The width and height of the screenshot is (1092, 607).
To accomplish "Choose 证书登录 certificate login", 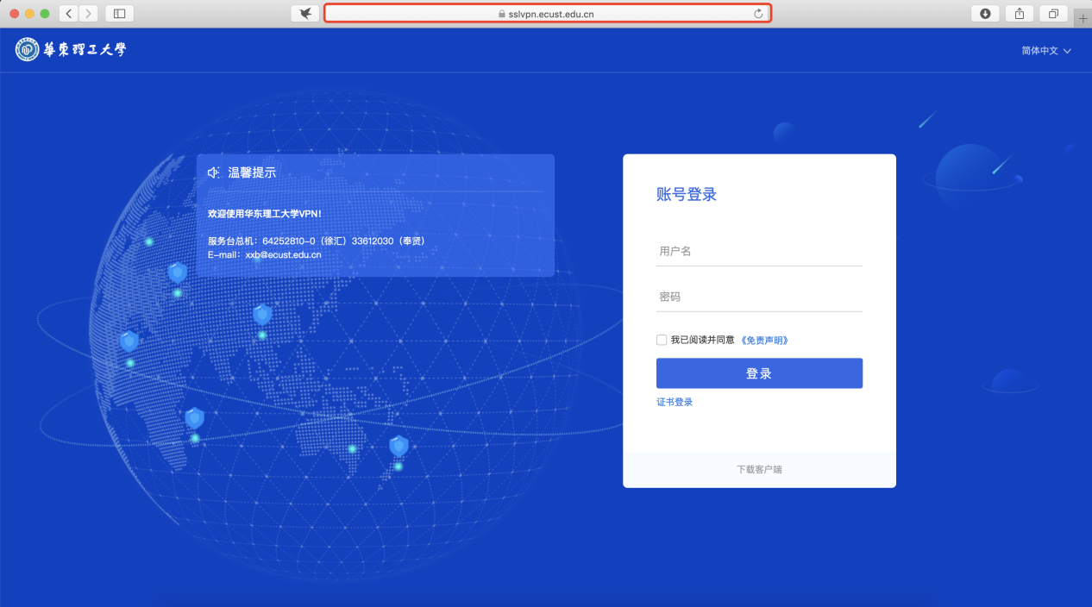I will pos(675,403).
